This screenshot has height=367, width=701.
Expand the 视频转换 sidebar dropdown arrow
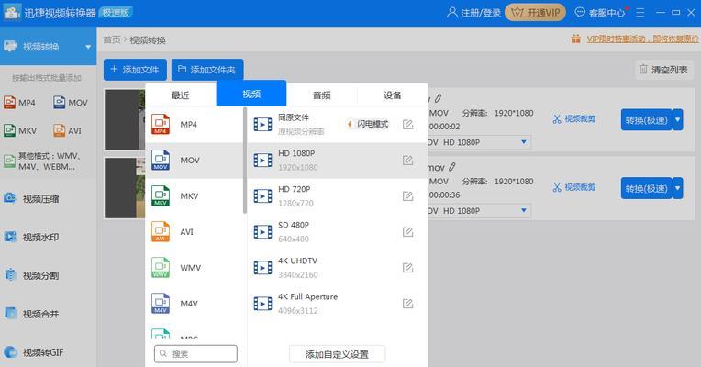(x=88, y=47)
